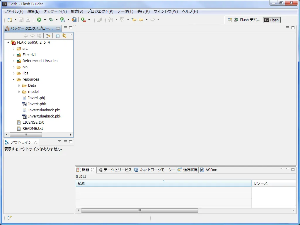
Task: Click the toolbar Back navigation arrow
Action: pyautogui.click(x=141, y=20)
